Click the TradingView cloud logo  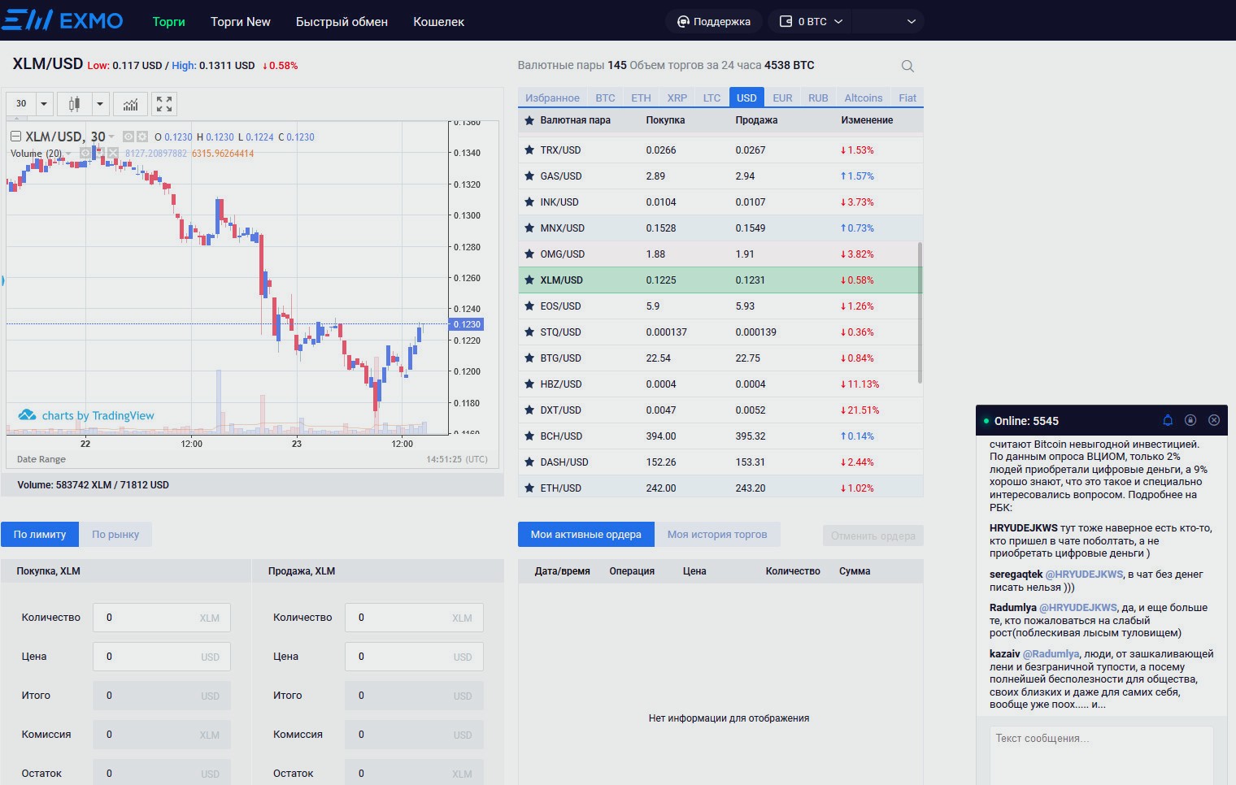coord(27,414)
